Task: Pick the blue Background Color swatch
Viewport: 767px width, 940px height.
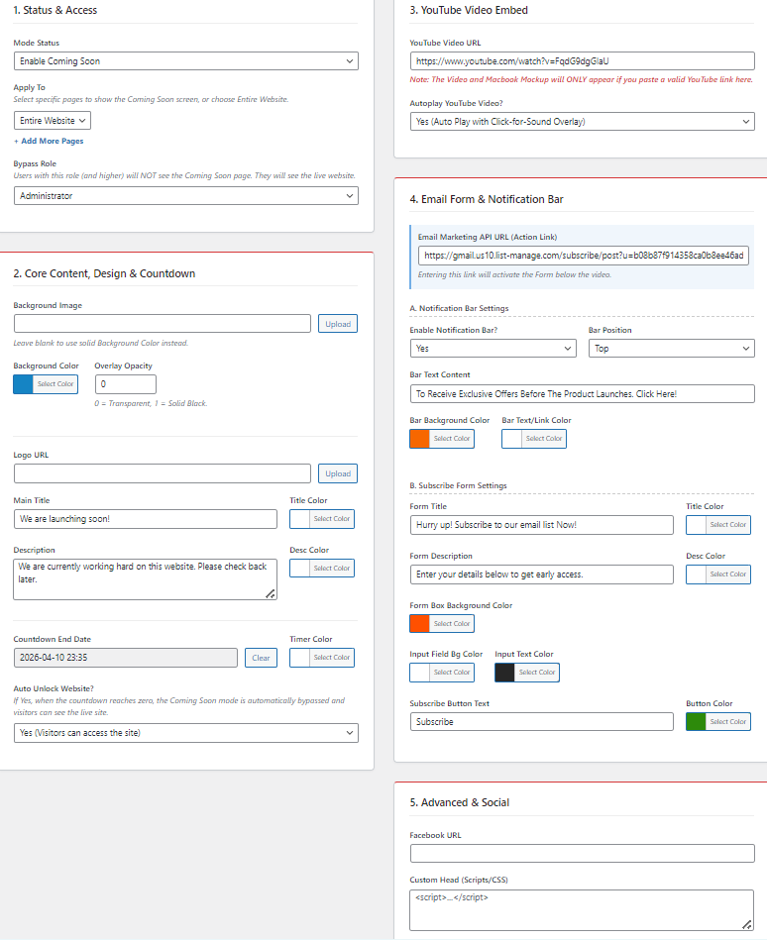Action: [24, 384]
